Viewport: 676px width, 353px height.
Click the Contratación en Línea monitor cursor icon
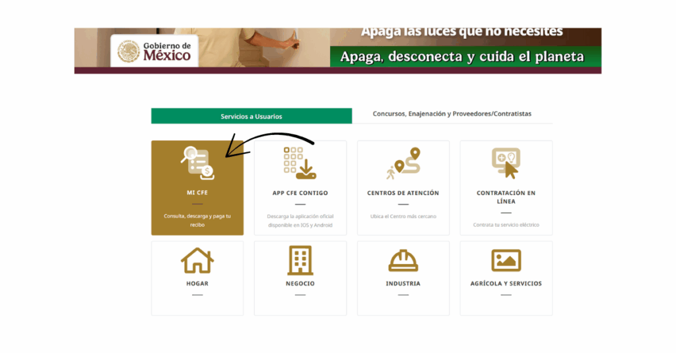click(506, 163)
